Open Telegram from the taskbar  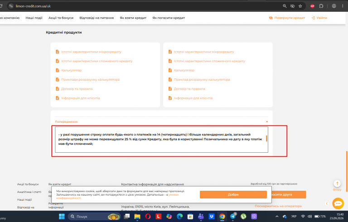(x=233, y=217)
